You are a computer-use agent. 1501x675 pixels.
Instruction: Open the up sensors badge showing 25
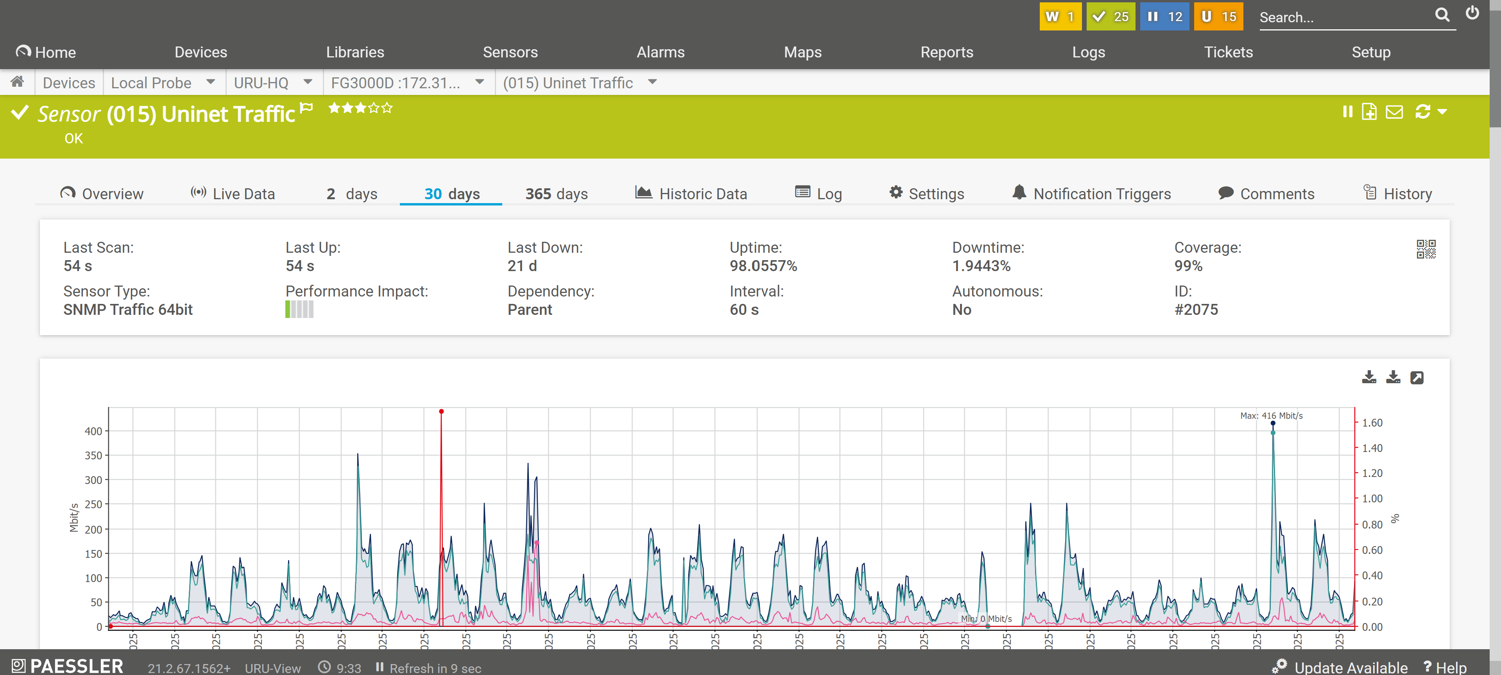pyautogui.click(x=1111, y=16)
